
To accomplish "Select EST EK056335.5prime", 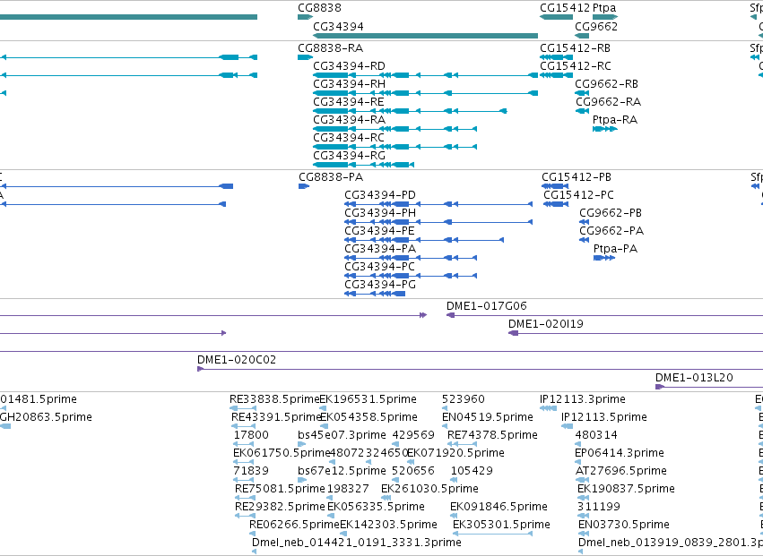I will pos(377,507).
